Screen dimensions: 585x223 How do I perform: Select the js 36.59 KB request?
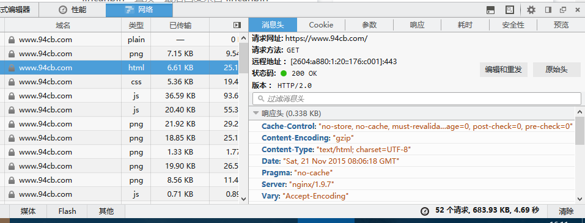119,96
